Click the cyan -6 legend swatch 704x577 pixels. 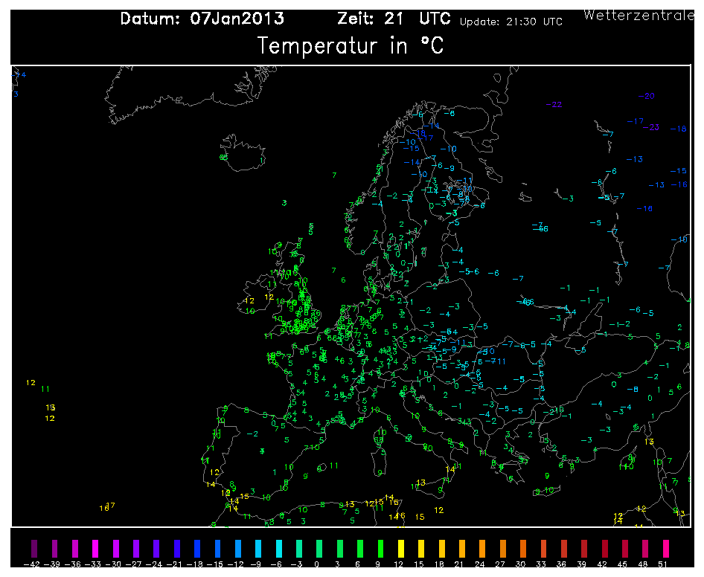(279, 548)
